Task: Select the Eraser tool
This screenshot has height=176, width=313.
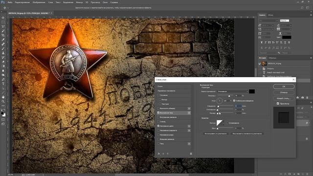Action: 3,62
